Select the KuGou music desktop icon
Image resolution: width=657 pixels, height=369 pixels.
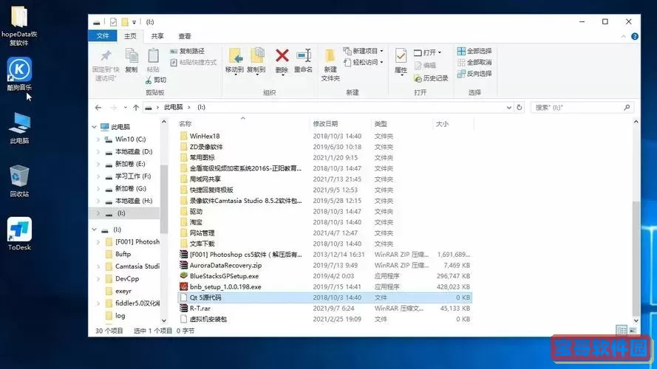(19, 74)
